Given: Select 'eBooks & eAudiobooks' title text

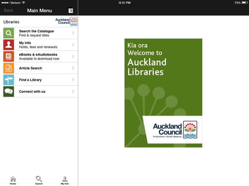Looking at the screenshot, I should tap(38, 54).
